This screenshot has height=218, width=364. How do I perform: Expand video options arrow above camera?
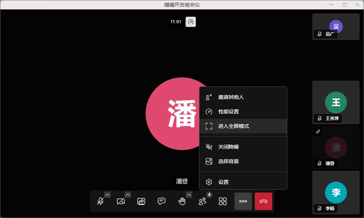tap(128, 195)
